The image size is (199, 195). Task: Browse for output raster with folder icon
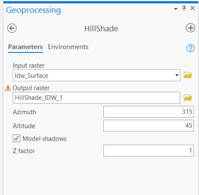pyautogui.click(x=188, y=97)
